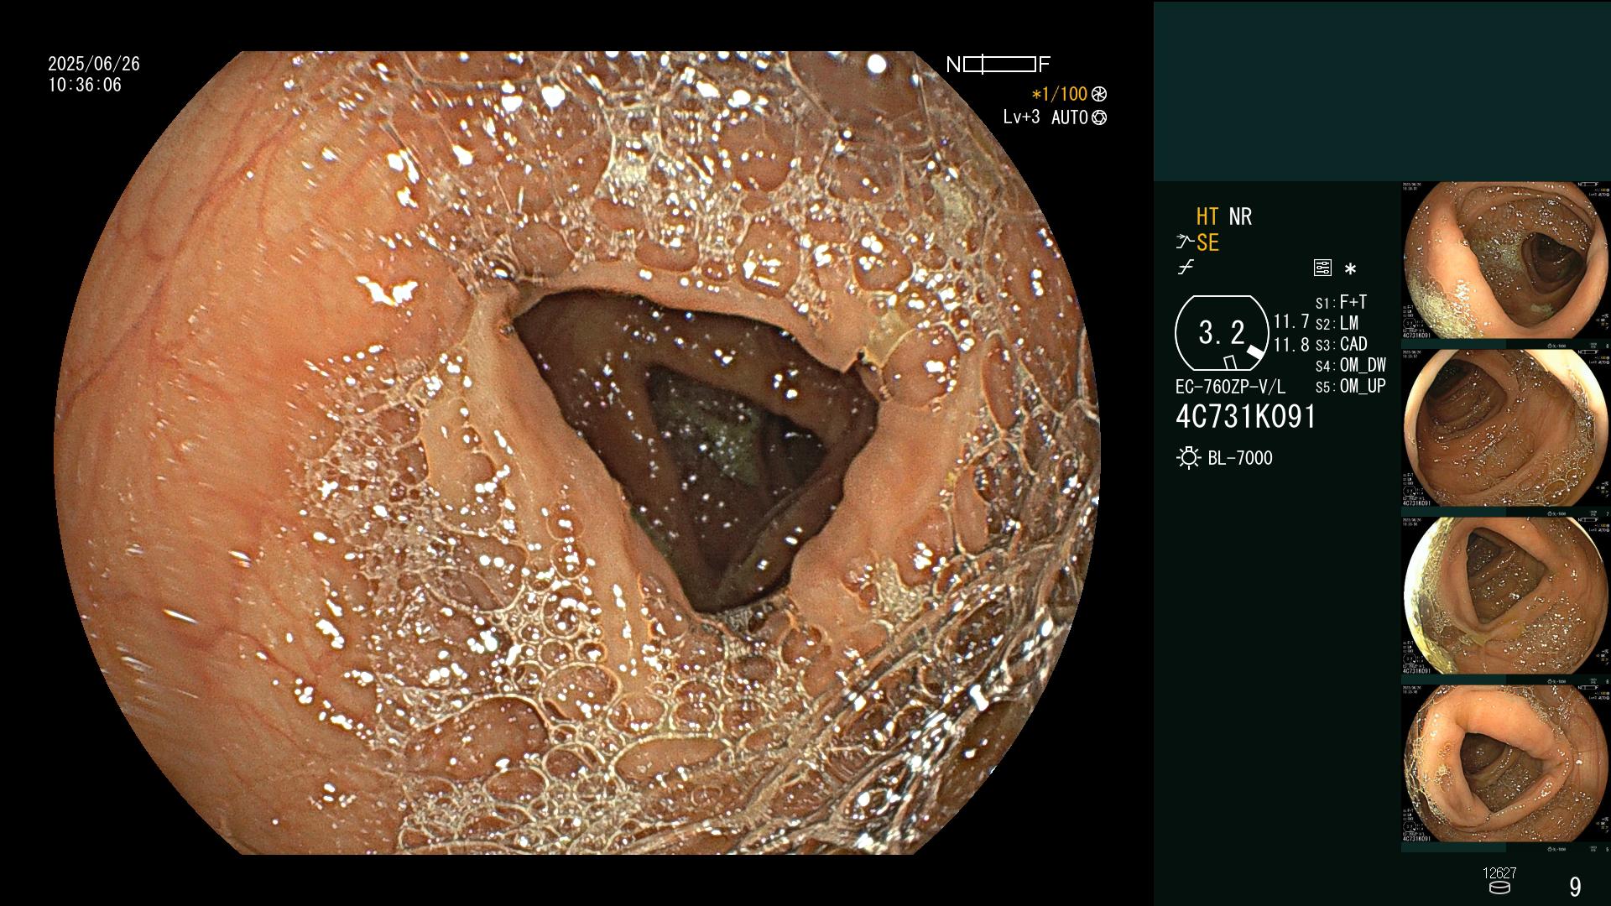Click the S4: OM_DW switch assignment
The height and width of the screenshot is (906, 1611).
point(1351,366)
